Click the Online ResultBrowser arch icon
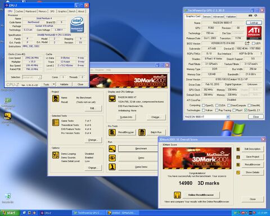The width and height of the screenshot is (270, 216). [177, 195]
